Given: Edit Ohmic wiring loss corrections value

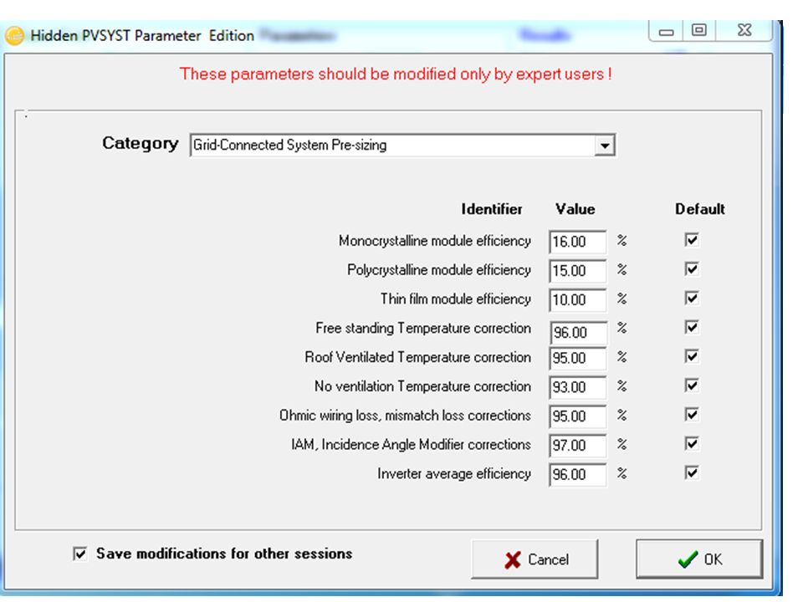Looking at the screenshot, I should click(578, 416).
